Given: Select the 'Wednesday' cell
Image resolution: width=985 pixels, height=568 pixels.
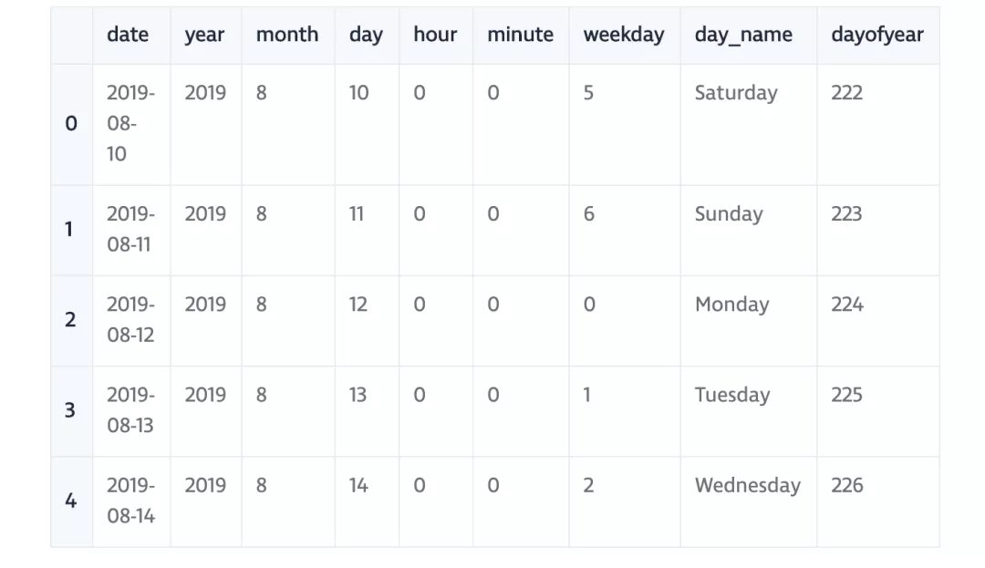Looking at the screenshot, I should [747, 485].
